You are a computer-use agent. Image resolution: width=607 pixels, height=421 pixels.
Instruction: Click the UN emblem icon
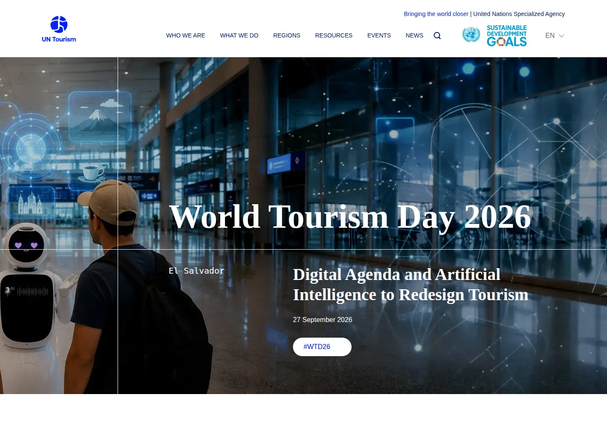pos(471,35)
